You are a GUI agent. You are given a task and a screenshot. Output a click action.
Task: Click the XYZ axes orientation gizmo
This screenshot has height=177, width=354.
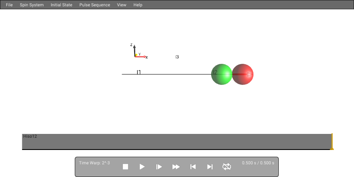click(x=139, y=52)
